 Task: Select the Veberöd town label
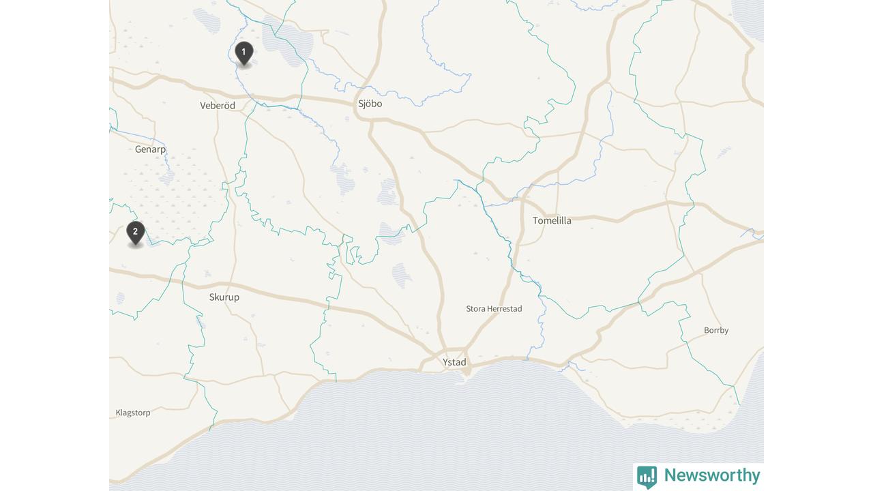[x=218, y=106]
